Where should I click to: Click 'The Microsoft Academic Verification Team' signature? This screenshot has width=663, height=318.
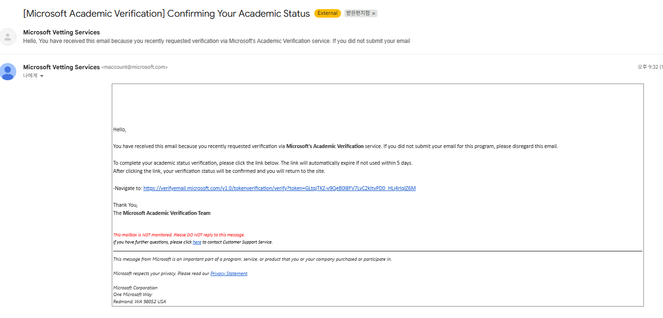point(161,213)
